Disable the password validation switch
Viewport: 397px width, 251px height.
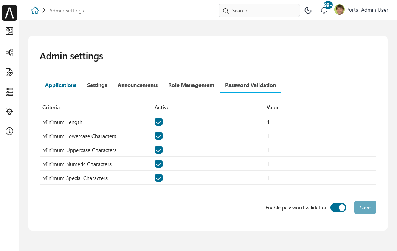click(338, 208)
